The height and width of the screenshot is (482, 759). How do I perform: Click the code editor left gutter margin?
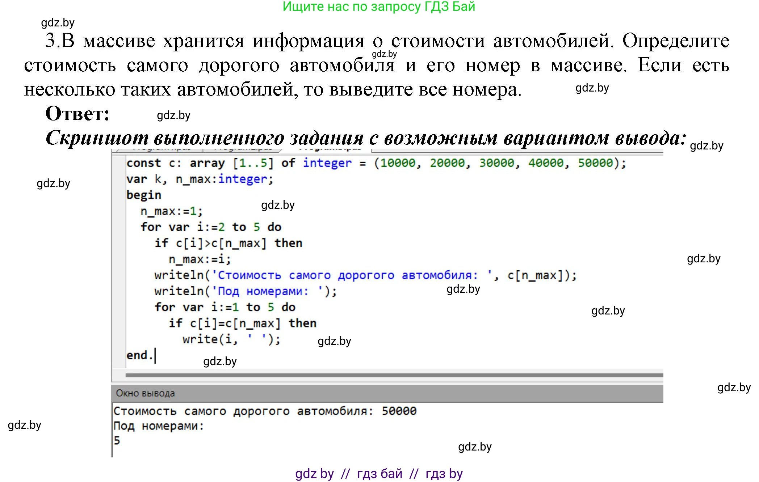point(119,253)
